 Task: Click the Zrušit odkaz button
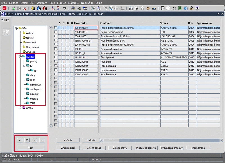pyautogui.click(x=68, y=148)
